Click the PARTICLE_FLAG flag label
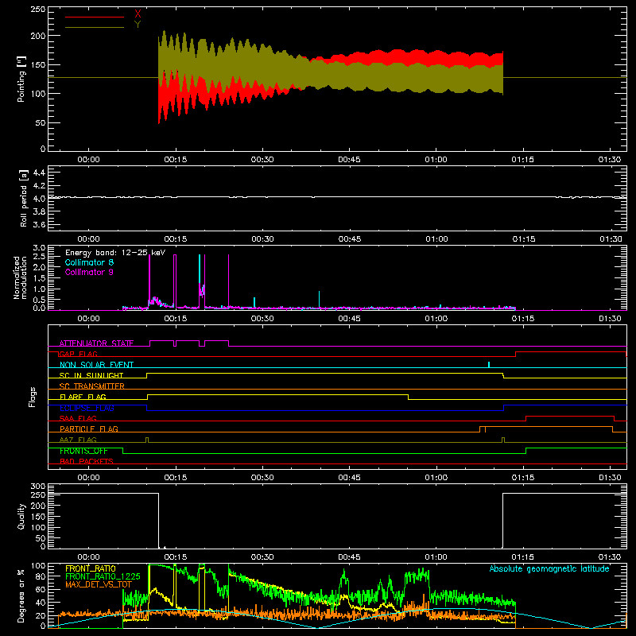Screen dimensions: 636x636 tap(89, 429)
